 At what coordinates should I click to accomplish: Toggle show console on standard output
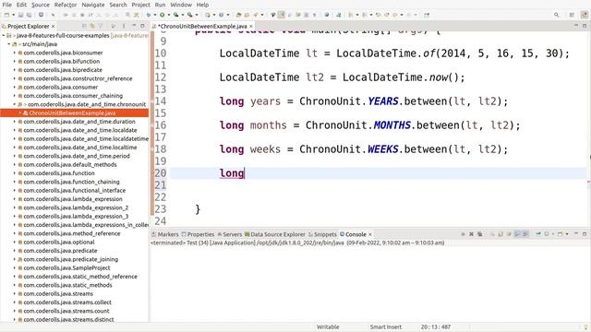tap(517, 234)
